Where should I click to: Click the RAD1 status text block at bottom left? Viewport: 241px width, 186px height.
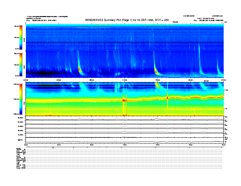tap(21, 159)
